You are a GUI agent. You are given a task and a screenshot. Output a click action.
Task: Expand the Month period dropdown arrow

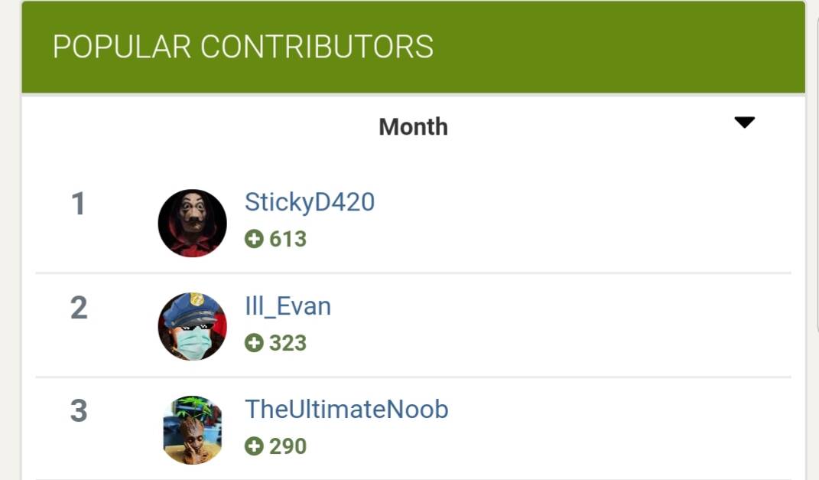pyautogui.click(x=744, y=122)
